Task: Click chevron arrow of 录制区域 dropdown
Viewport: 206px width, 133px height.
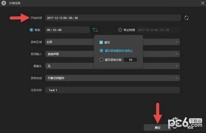Action: click(x=176, y=42)
